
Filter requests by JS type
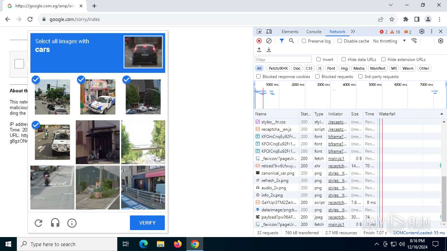pos(320,68)
